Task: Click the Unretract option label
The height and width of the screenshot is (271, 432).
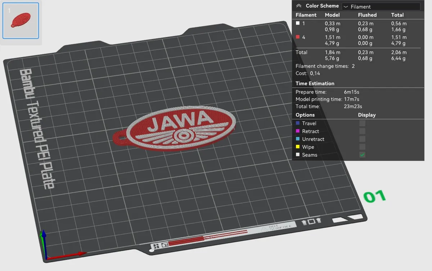Action: click(313, 139)
